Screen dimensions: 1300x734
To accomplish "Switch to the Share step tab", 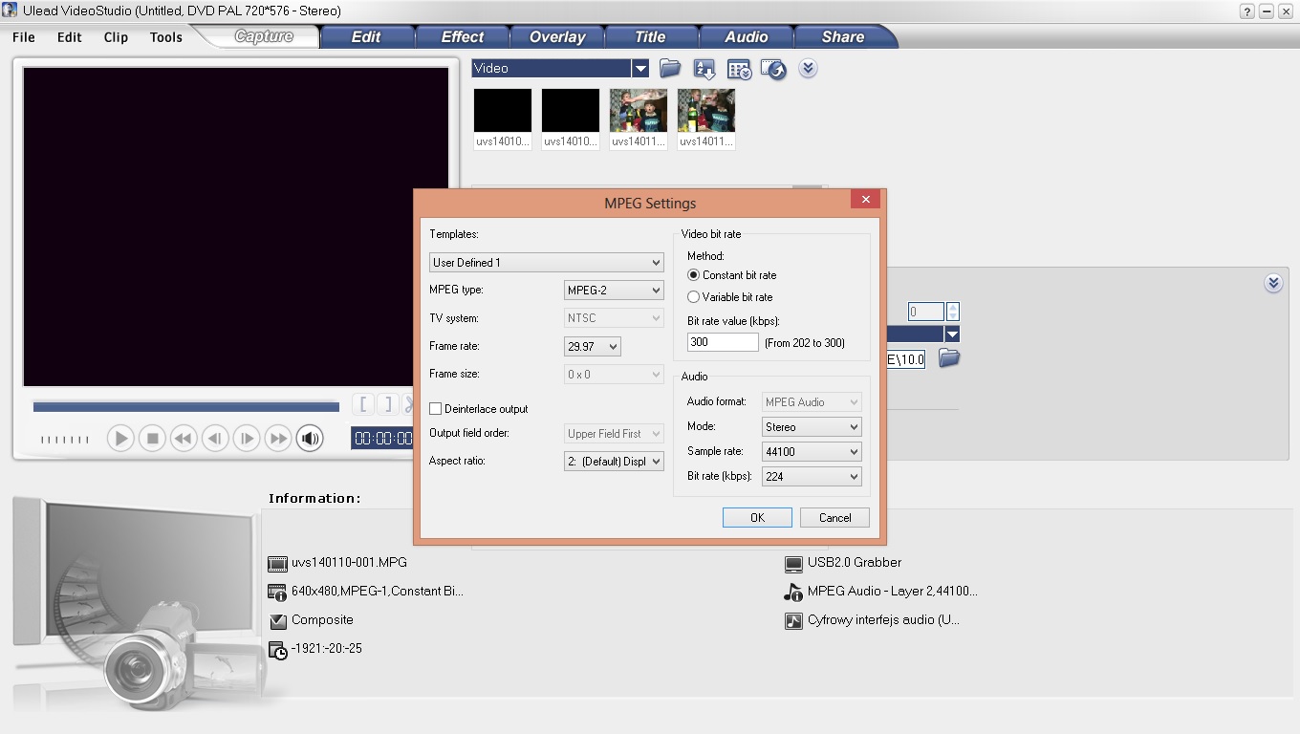I will click(x=843, y=37).
